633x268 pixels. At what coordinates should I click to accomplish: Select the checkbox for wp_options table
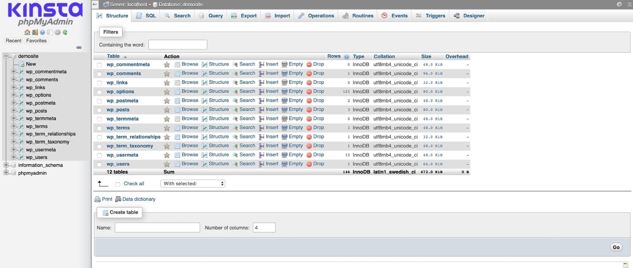[x=99, y=91]
